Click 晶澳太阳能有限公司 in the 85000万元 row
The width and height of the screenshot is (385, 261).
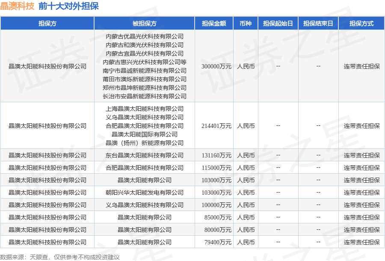tap(145, 217)
